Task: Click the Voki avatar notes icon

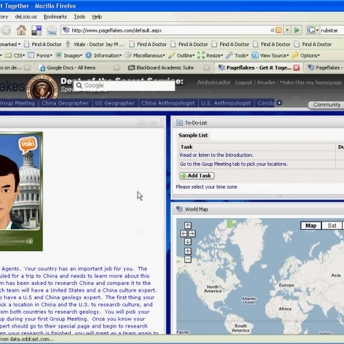Action: click(x=33, y=222)
